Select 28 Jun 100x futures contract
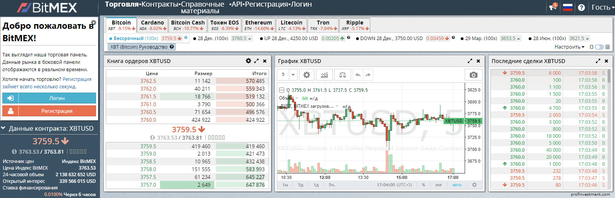The width and height of the screenshot is (615, 198). pos(559,38)
